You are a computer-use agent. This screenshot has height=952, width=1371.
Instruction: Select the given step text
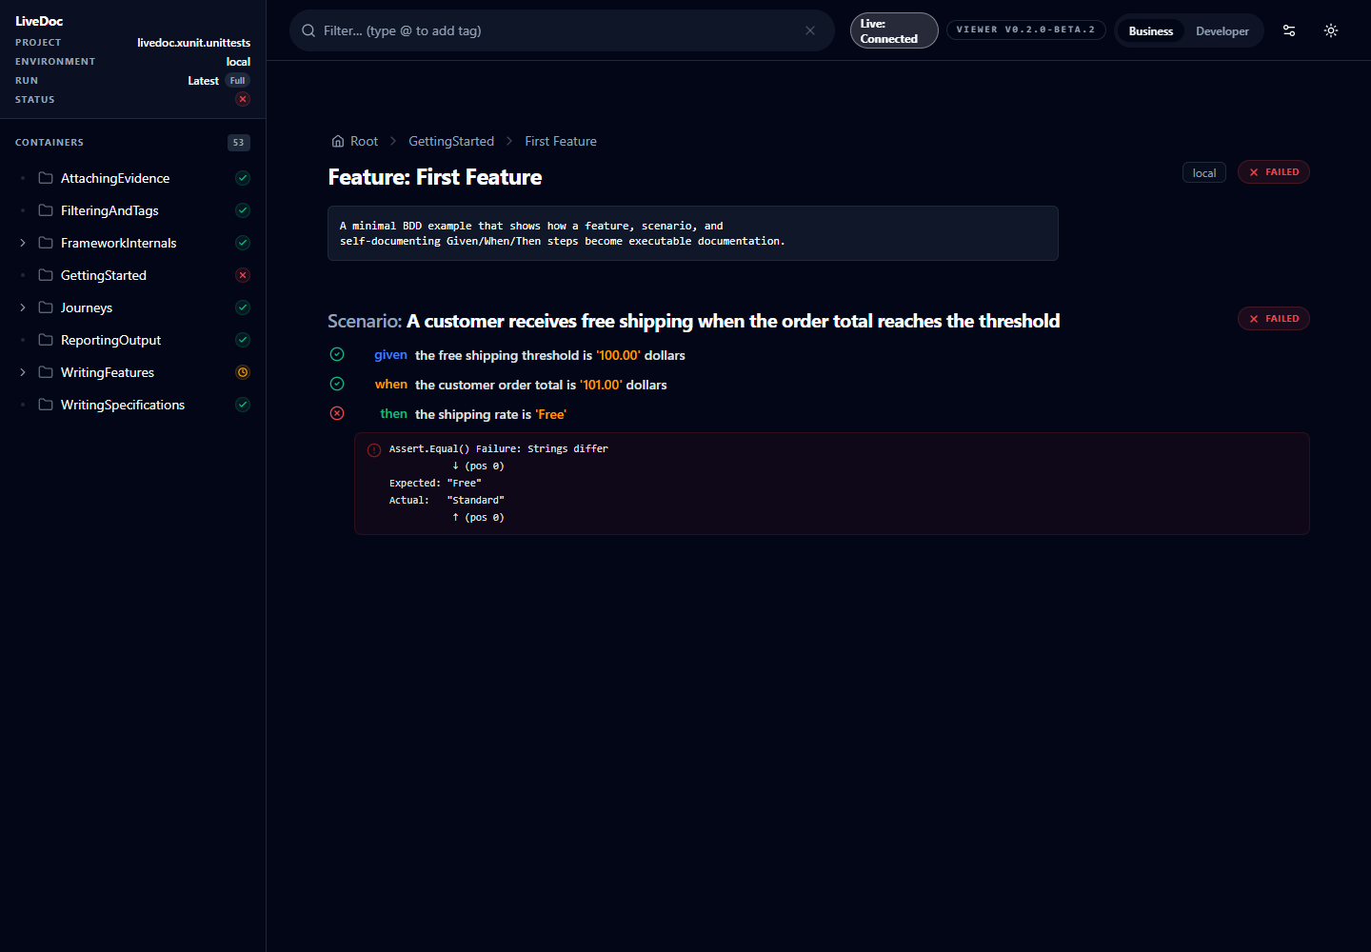click(x=550, y=355)
